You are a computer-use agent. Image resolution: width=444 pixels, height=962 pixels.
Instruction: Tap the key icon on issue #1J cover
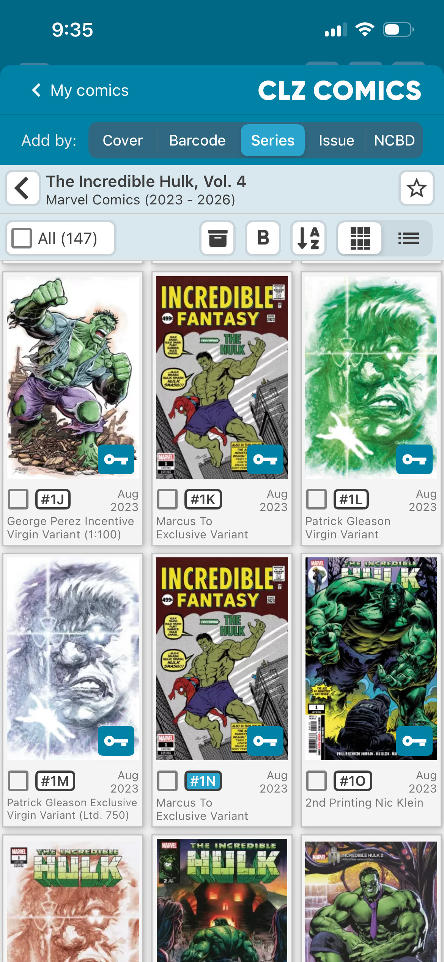[116, 459]
